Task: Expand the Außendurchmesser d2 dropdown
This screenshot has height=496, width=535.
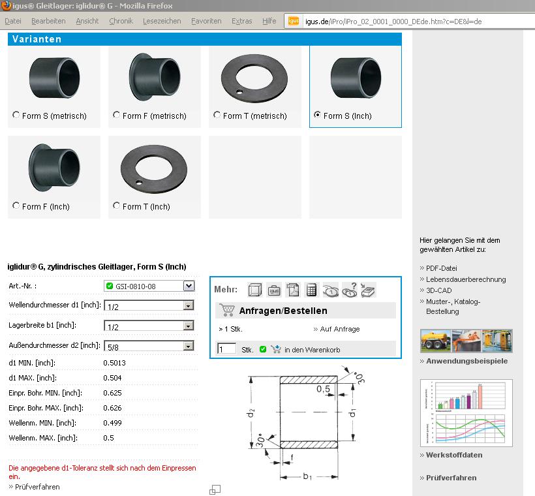Action: [x=189, y=346]
